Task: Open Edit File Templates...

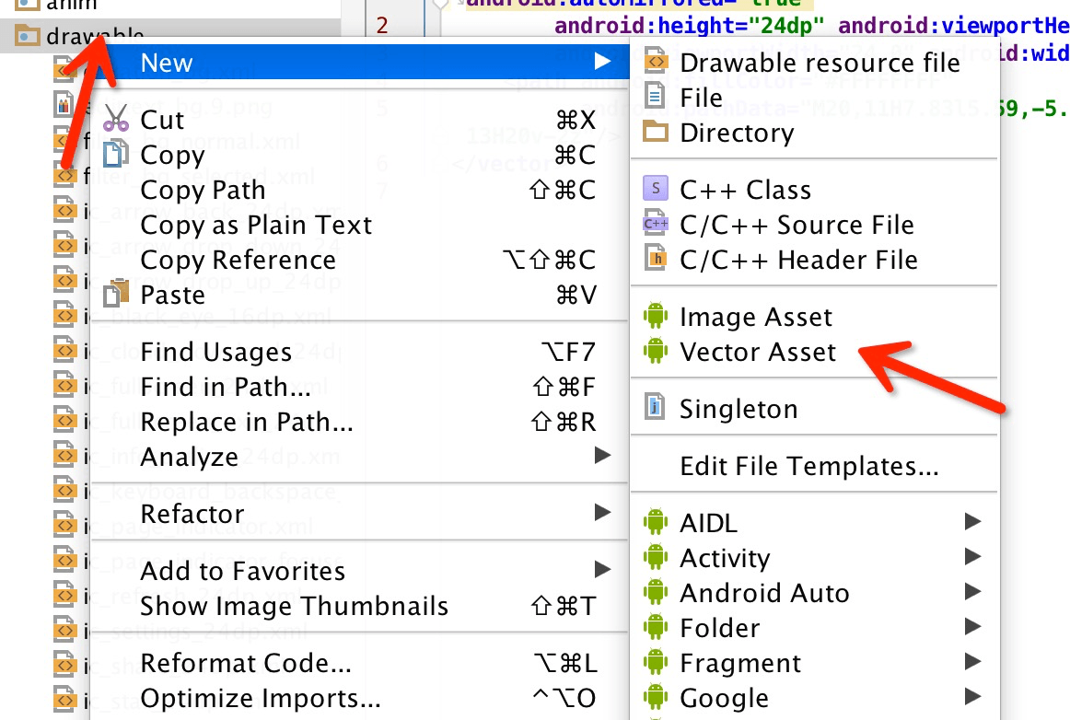Action: pos(816,466)
